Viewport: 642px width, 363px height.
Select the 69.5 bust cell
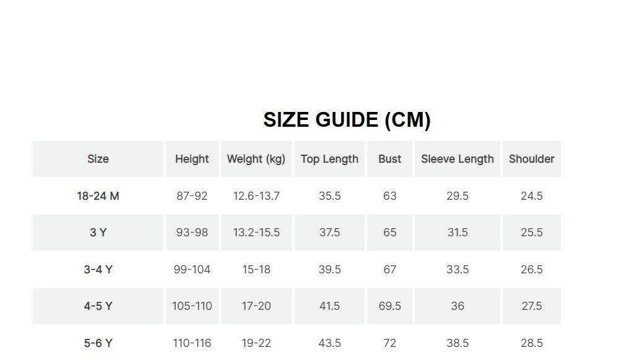[x=389, y=306]
